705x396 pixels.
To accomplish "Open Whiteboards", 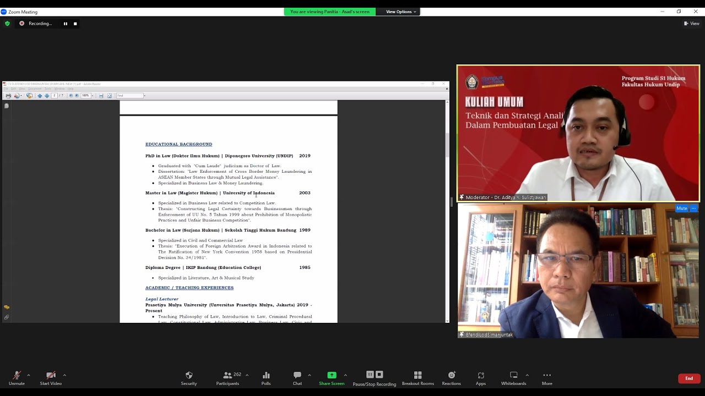I will 514,378.
